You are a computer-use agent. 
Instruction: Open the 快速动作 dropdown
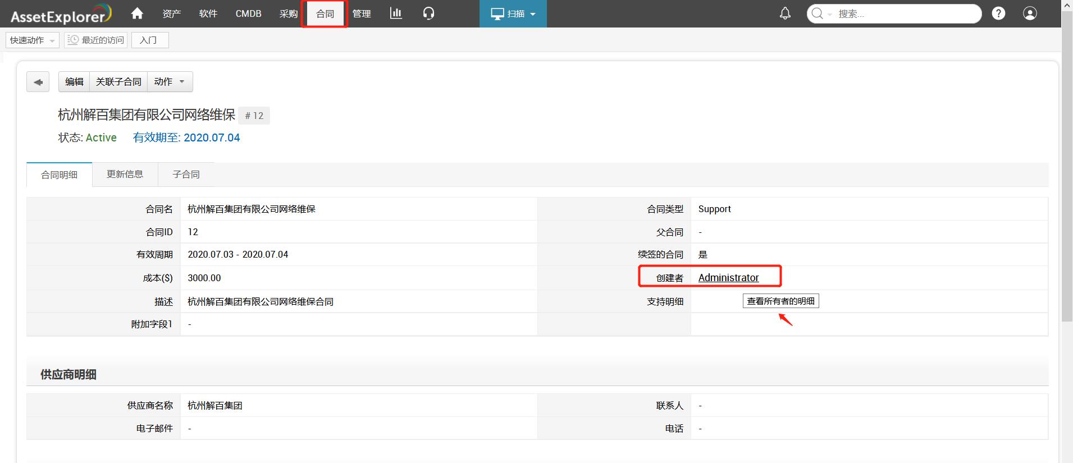click(33, 40)
